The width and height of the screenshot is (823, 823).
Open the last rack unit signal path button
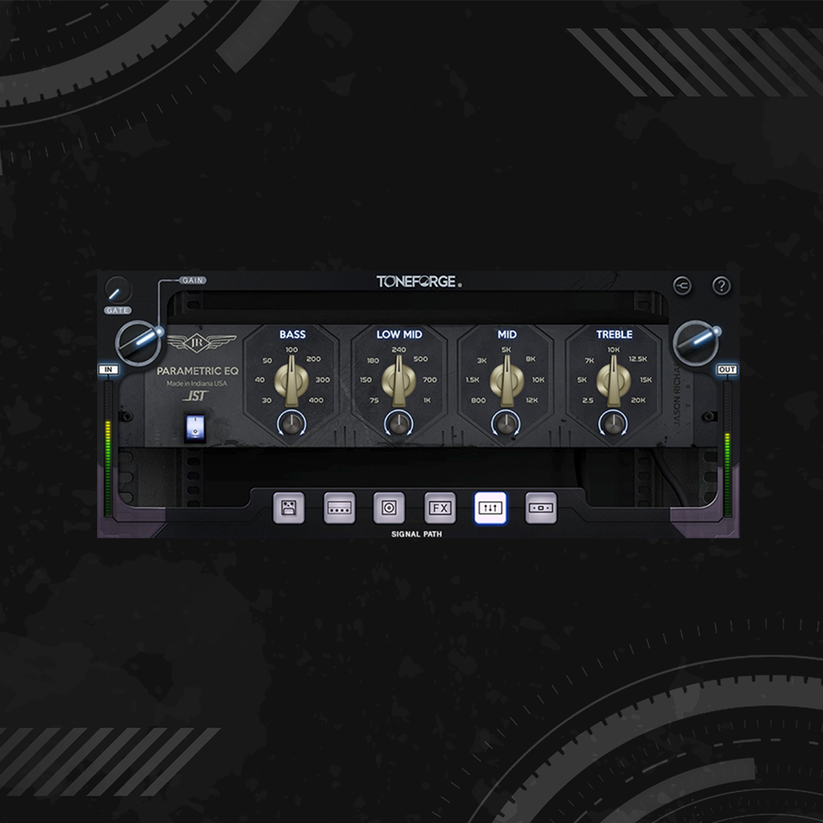coord(541,508)
